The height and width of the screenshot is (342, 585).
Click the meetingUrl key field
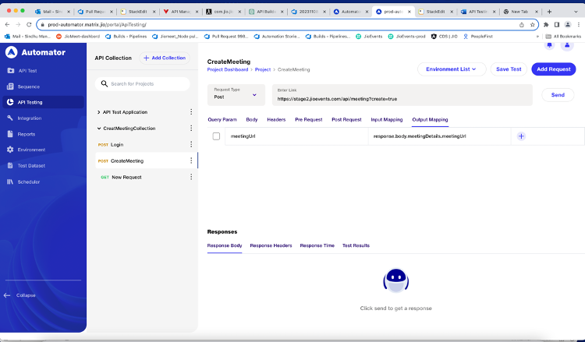point(296,136)
